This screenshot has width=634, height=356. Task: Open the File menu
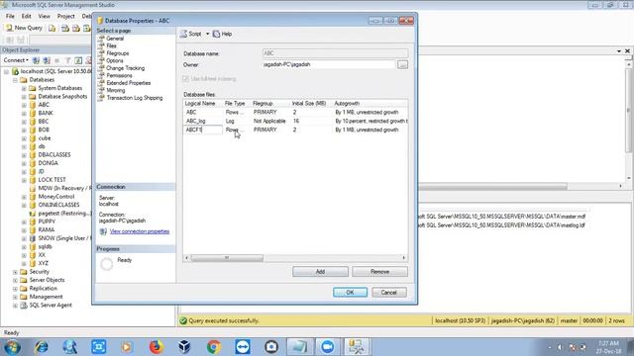10,16
